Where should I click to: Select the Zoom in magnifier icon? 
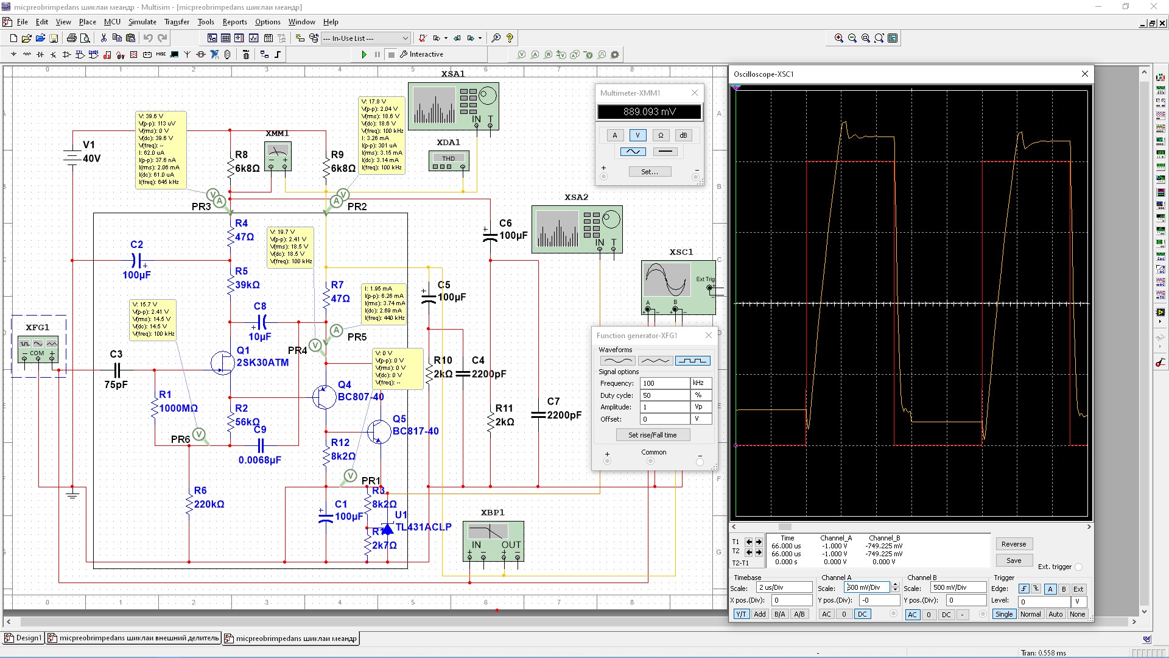[x=838, y=38]
